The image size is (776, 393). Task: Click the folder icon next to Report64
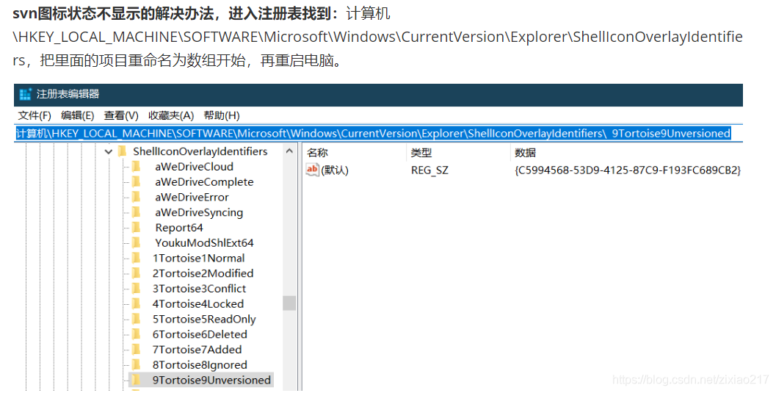click(136, 228)
